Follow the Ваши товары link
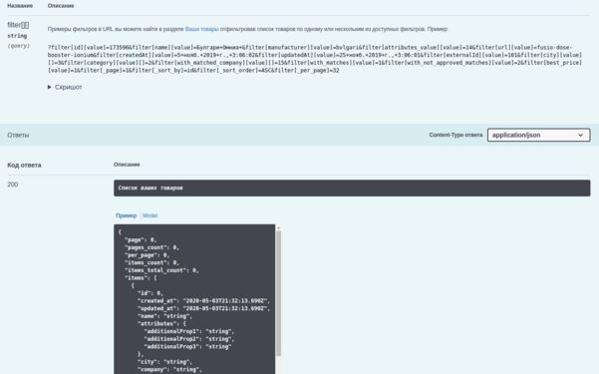Viewport: 599px width, 374px height. point(201,29)
